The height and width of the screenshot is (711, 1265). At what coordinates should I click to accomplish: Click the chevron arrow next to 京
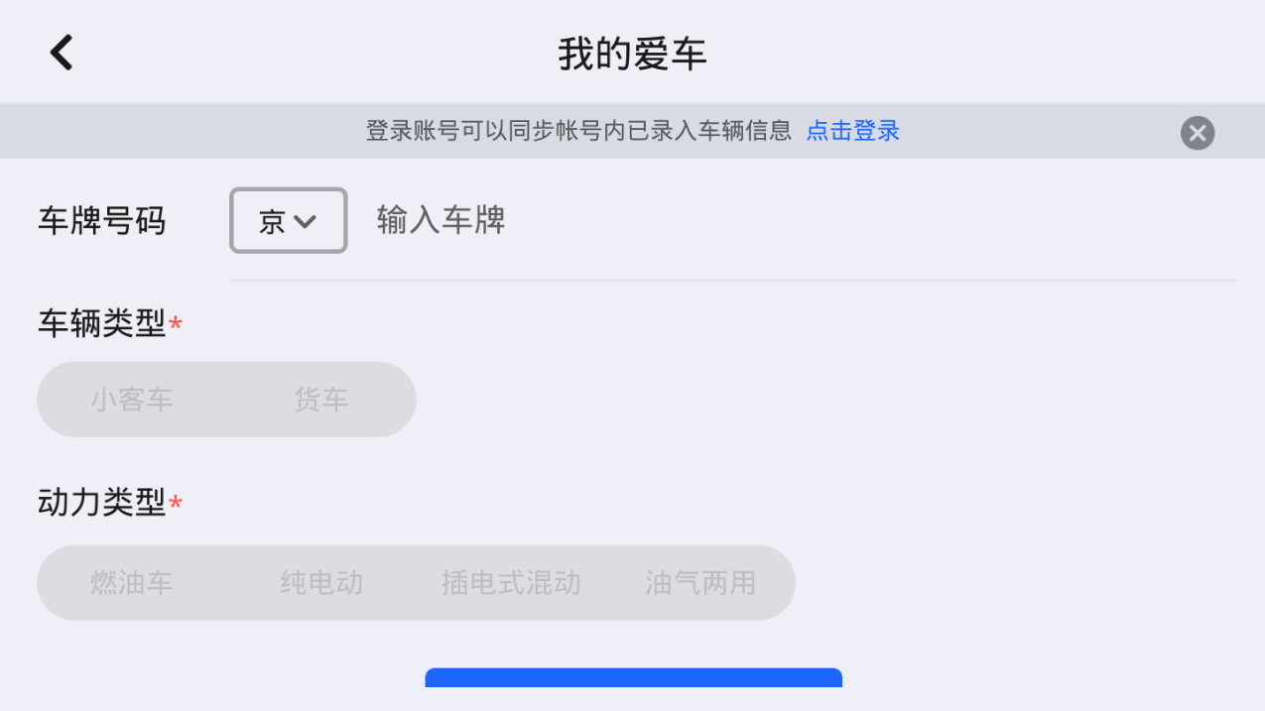pos(306,221)
